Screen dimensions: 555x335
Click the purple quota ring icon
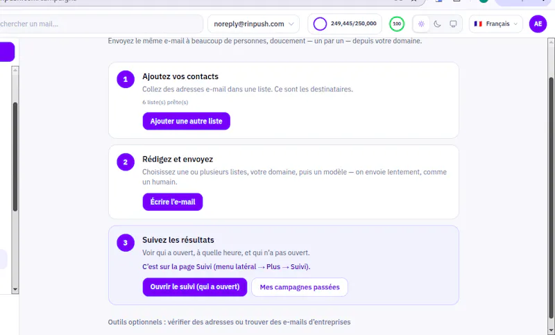[x=320, y=24]
